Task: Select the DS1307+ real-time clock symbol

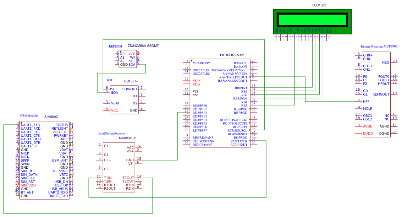Action: (x=124, y=99)
